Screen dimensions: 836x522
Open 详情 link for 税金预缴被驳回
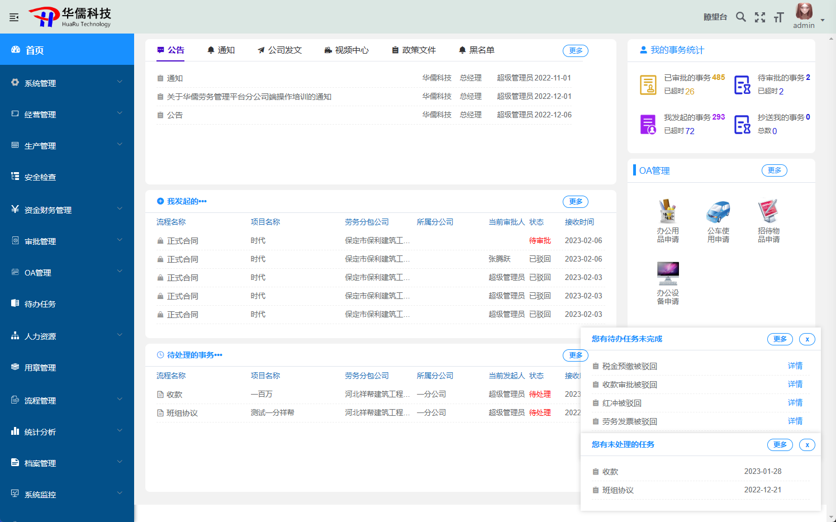click(x=795, y=366)
